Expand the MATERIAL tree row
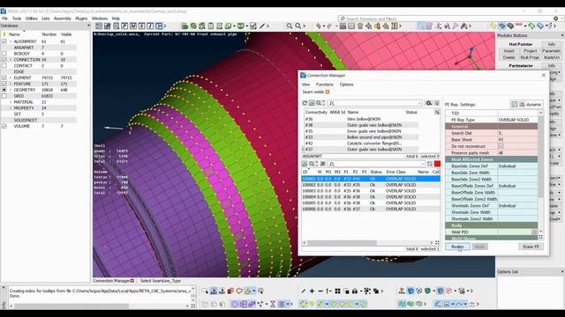The width and height of the screenshot is (565, 317). 11,102
